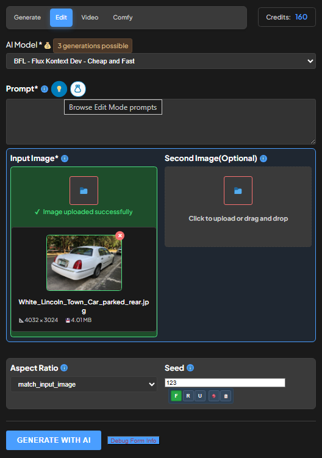Click info icon beside Aspect Ratio

[x=64, y=368]
